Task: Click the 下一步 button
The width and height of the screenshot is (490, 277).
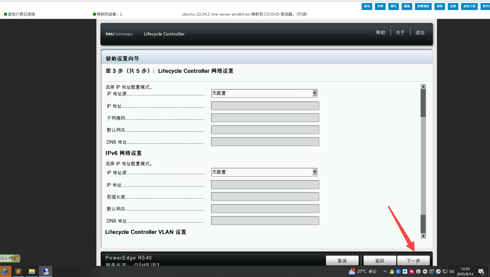Action: pos(413,261)
